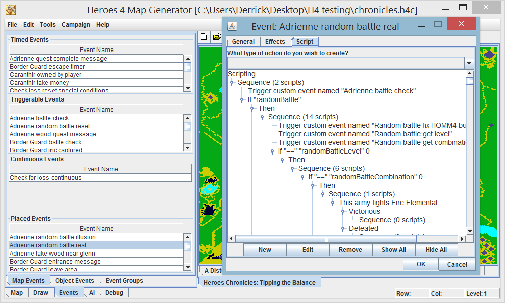The width and height of the screenshot is (505, 303).
Task: Click the Edit script button in the dialog
Action: [x=308, y=250]
